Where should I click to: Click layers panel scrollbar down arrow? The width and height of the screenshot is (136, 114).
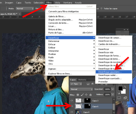tap(114, 113)
